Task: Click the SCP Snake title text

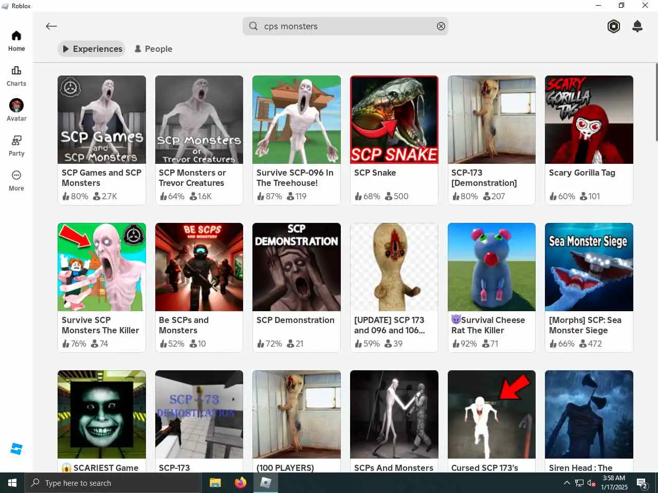Action: point(375,173)
